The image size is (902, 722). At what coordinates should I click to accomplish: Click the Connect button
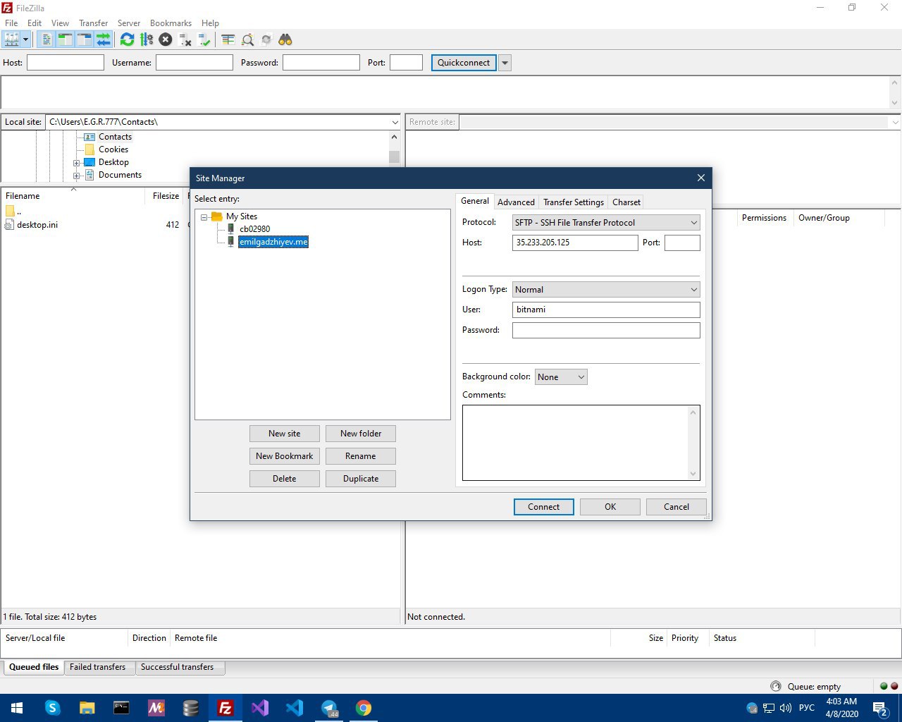543,507
